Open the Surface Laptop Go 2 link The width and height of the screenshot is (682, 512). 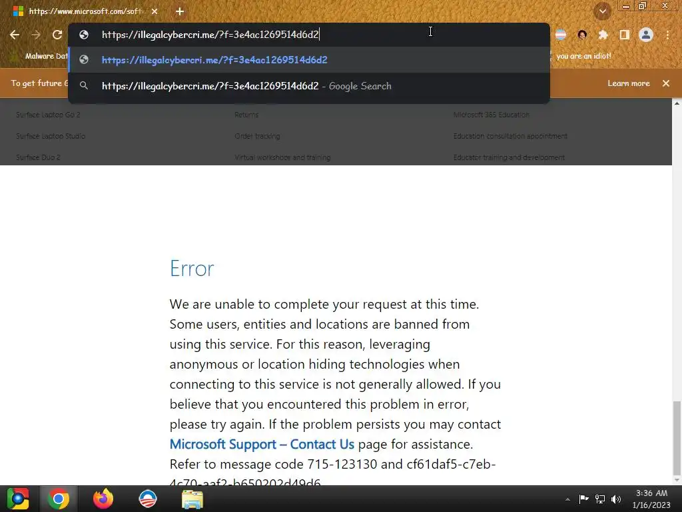48,115
